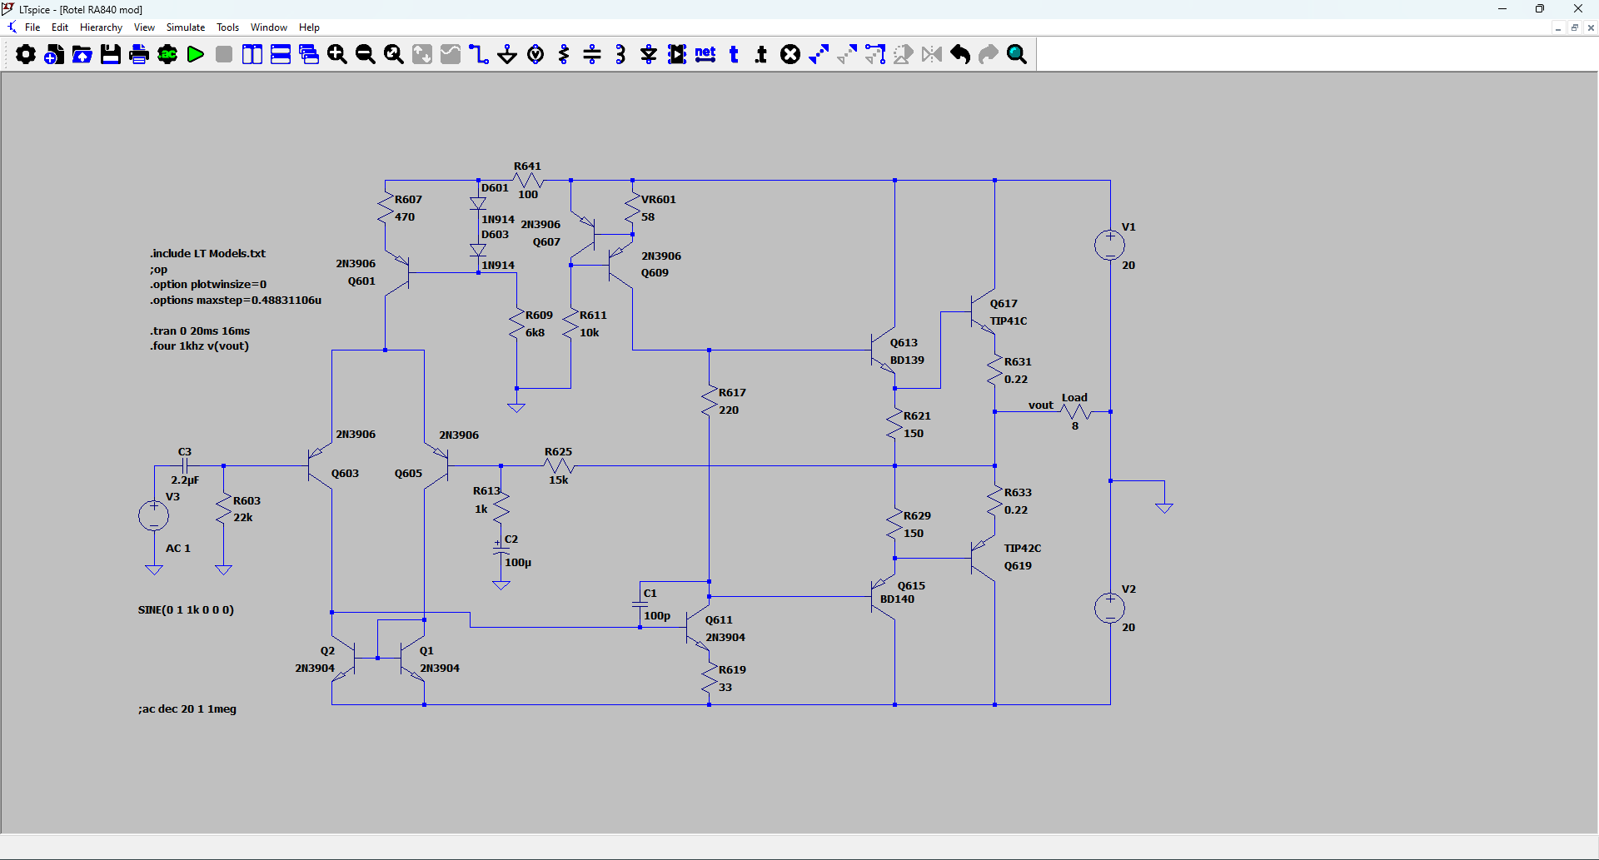
Task: Click the '2.2µF' value of C3
Action: 185,480
